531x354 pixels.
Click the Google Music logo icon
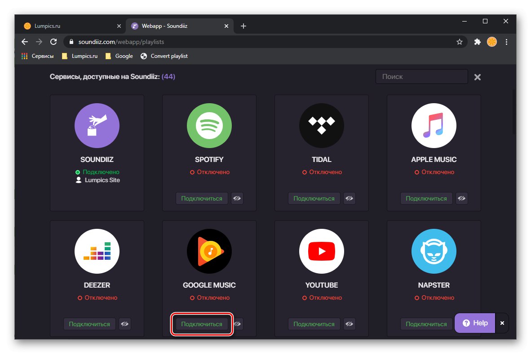coord(209,251)
